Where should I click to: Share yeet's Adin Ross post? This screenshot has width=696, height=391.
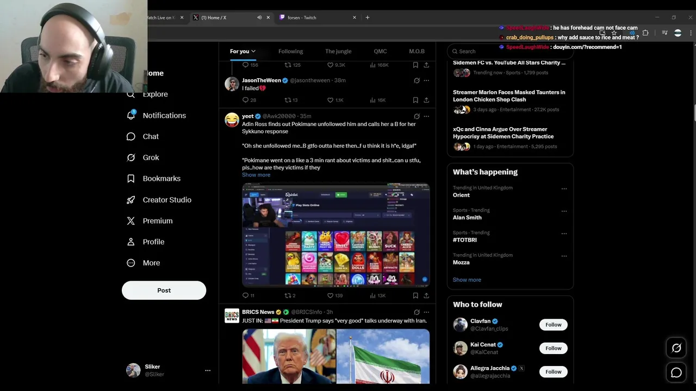[x=426, y=295]
